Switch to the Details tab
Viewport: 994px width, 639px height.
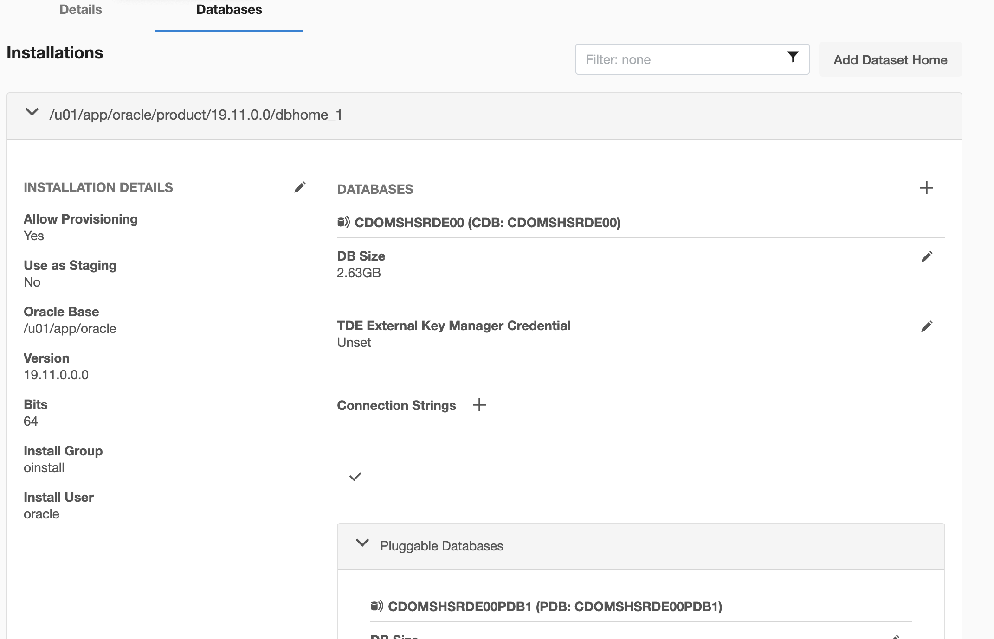[80, 10]
